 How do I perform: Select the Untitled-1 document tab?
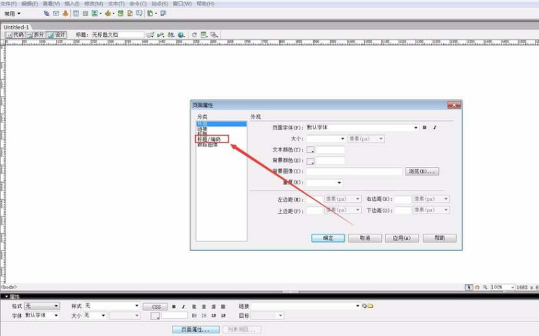pos(16,27)
